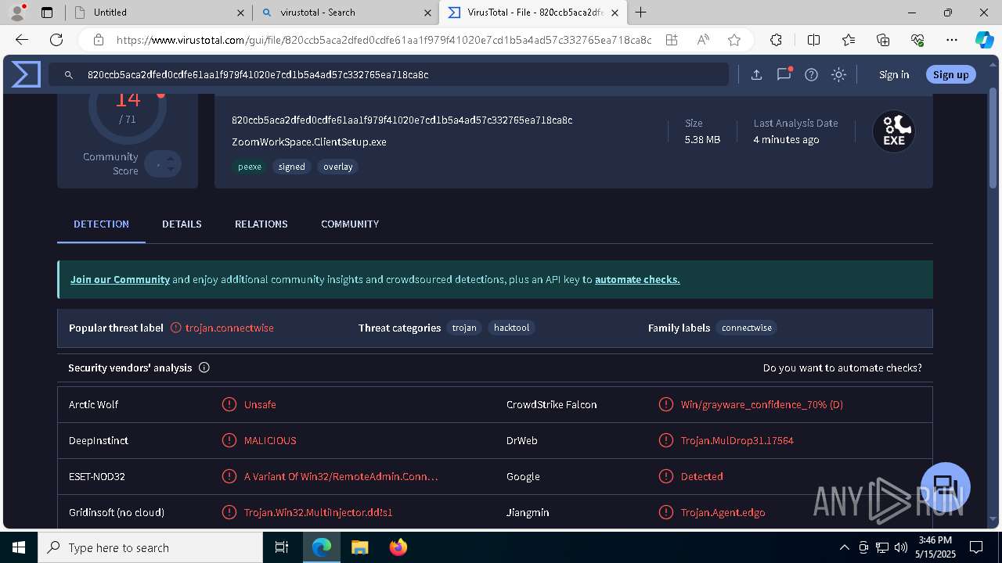Open a new browser tab
Screen dimensions: 1002x563
pyautogui.click(x=640, y=13)
